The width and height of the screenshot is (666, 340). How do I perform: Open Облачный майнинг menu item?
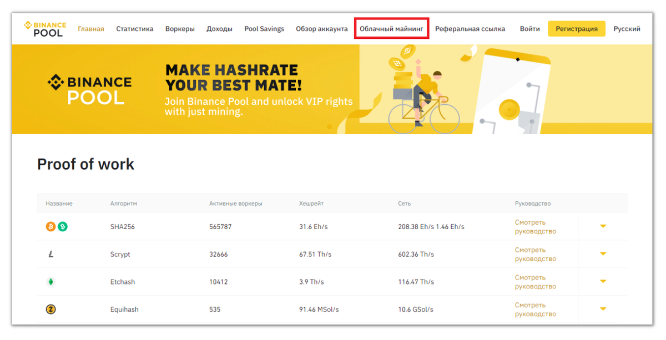click(x=391, y=28)
